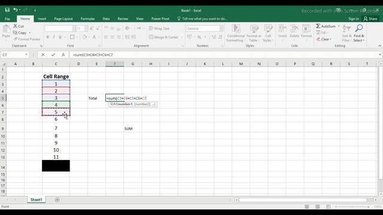Click the Insert Function fx icon
This screenshot has height=215, width=383.
[x=63, y=55]
